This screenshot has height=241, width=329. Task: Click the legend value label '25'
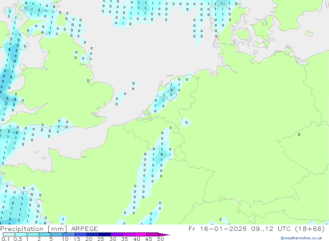[x=101, y=239]
